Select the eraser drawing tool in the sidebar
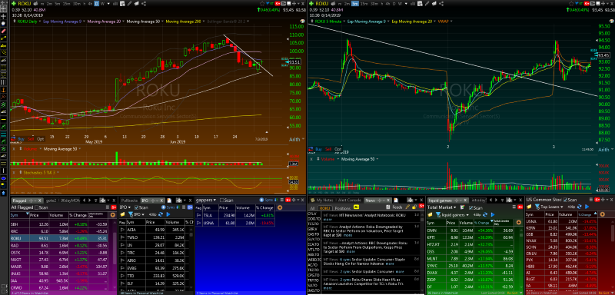Image resolution: width=615 pixels, height=295 pixels. [x=5, y=31]
